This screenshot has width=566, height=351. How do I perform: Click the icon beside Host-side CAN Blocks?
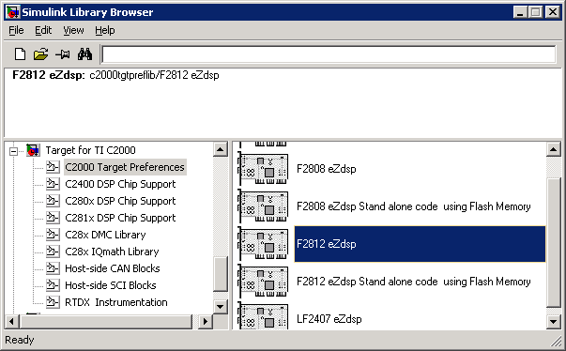53,268
